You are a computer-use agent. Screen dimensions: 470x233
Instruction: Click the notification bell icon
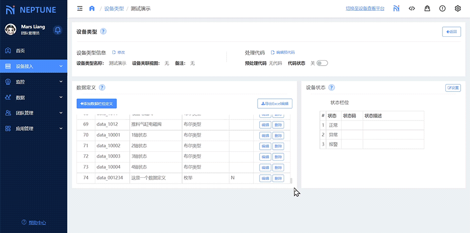pos(57,30)
